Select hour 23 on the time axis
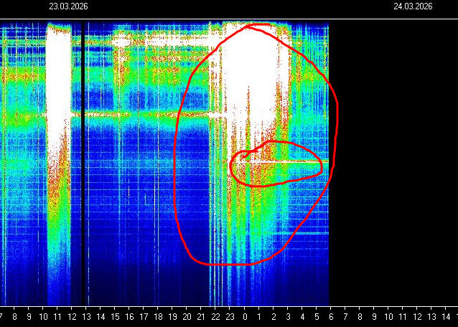 [230, 316]
